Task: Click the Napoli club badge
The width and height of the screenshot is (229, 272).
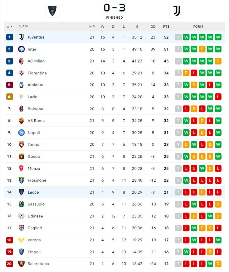Action: coord(21,133)
